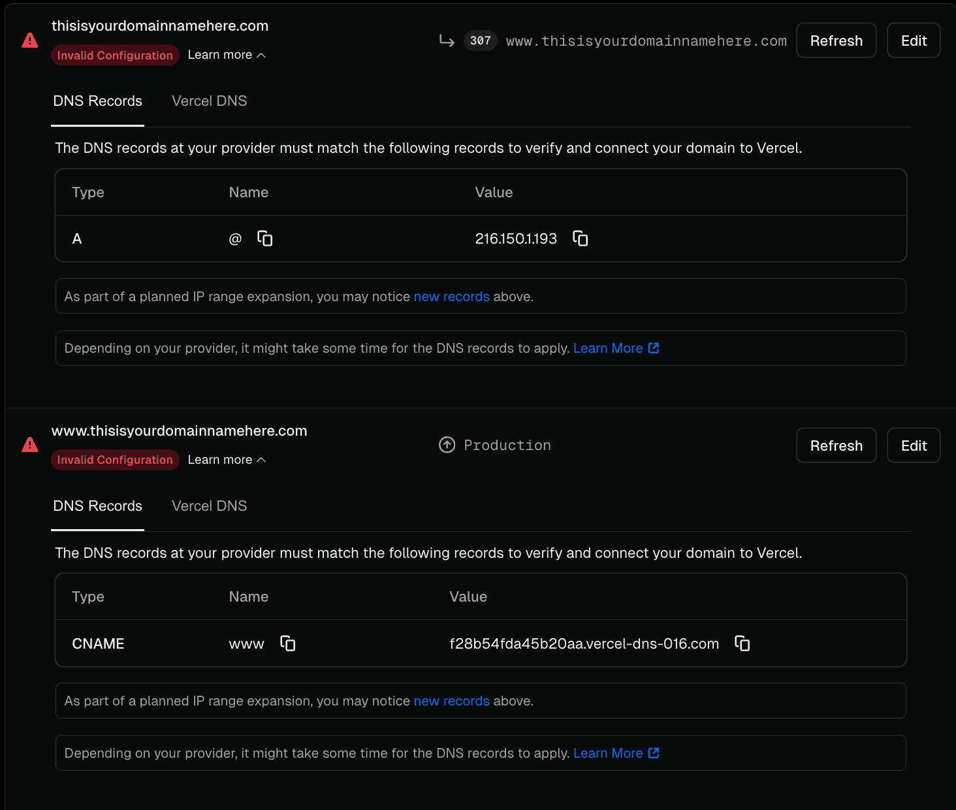Viewport: 956px width, 810px height.
Task: Click the CNAME type cell
Action: (x=98, y=644)
